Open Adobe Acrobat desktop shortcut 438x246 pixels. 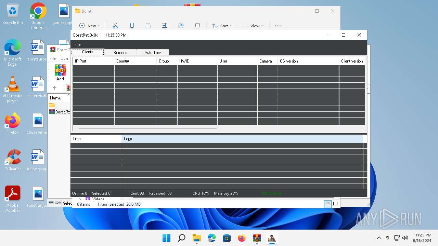13,199
